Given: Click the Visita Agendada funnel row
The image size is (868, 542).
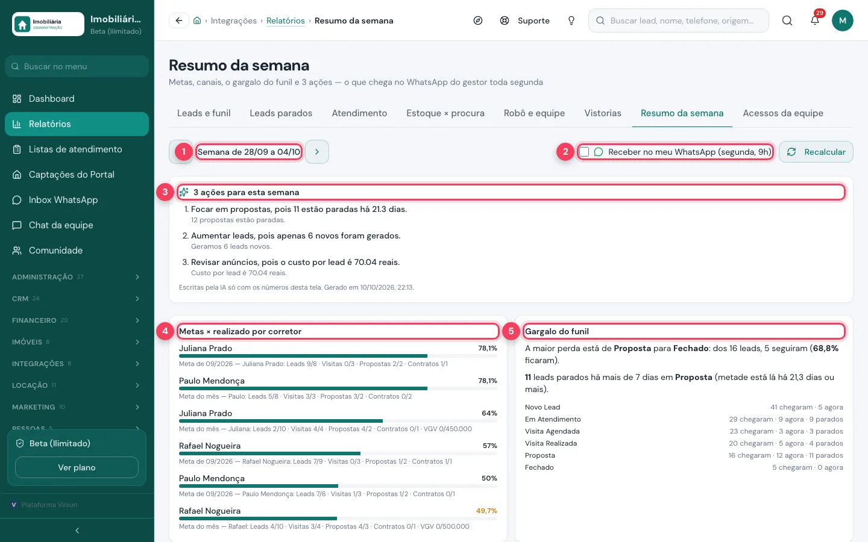Looking at the screenshot, I should (x=684, y=431).
